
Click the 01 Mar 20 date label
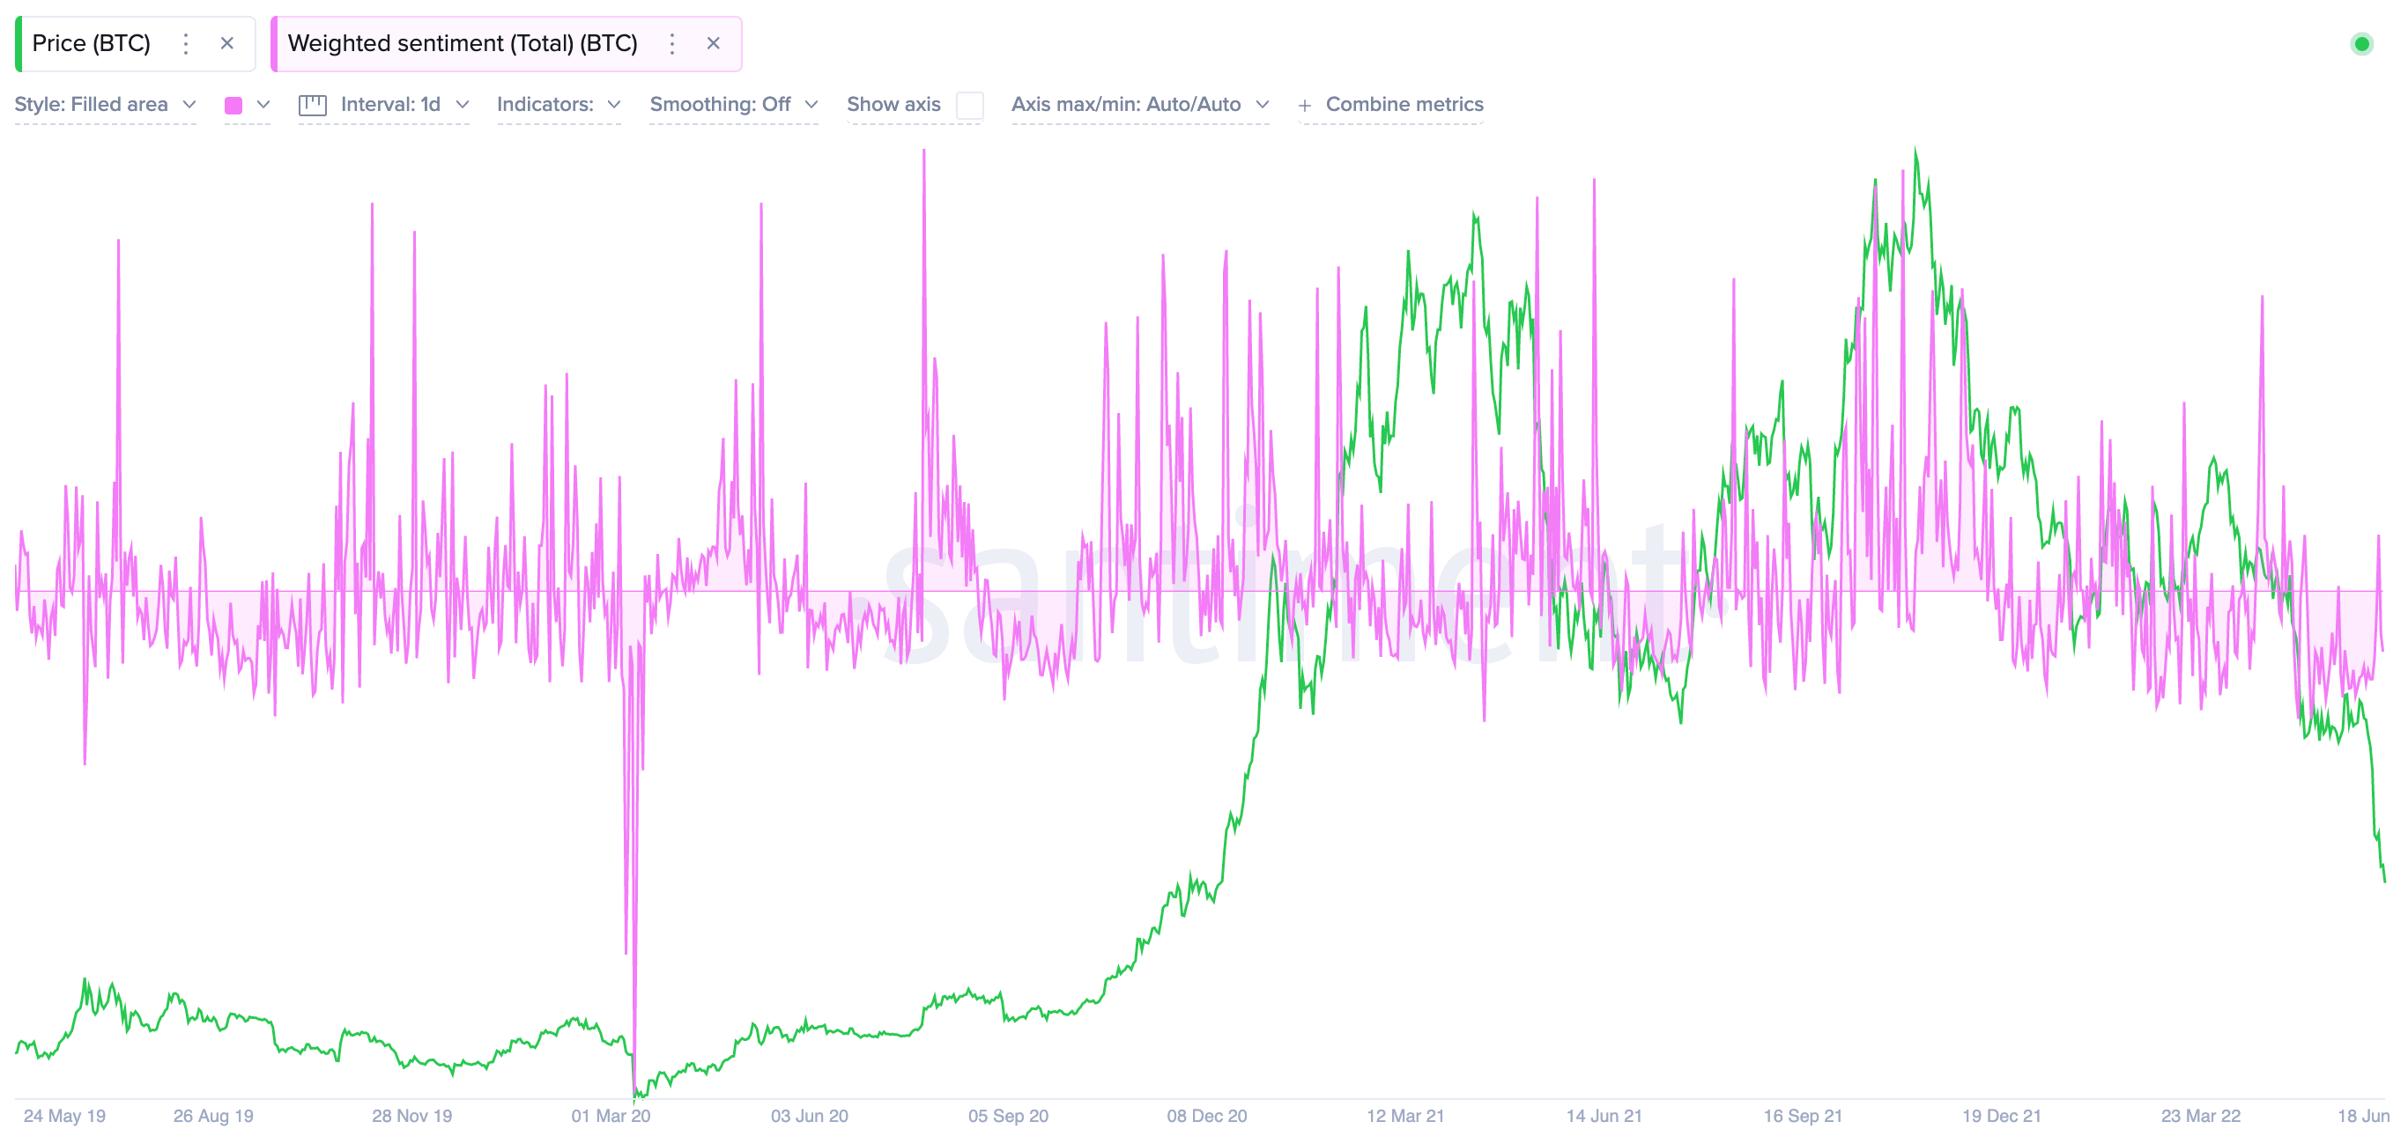(x=611, y=1116)
